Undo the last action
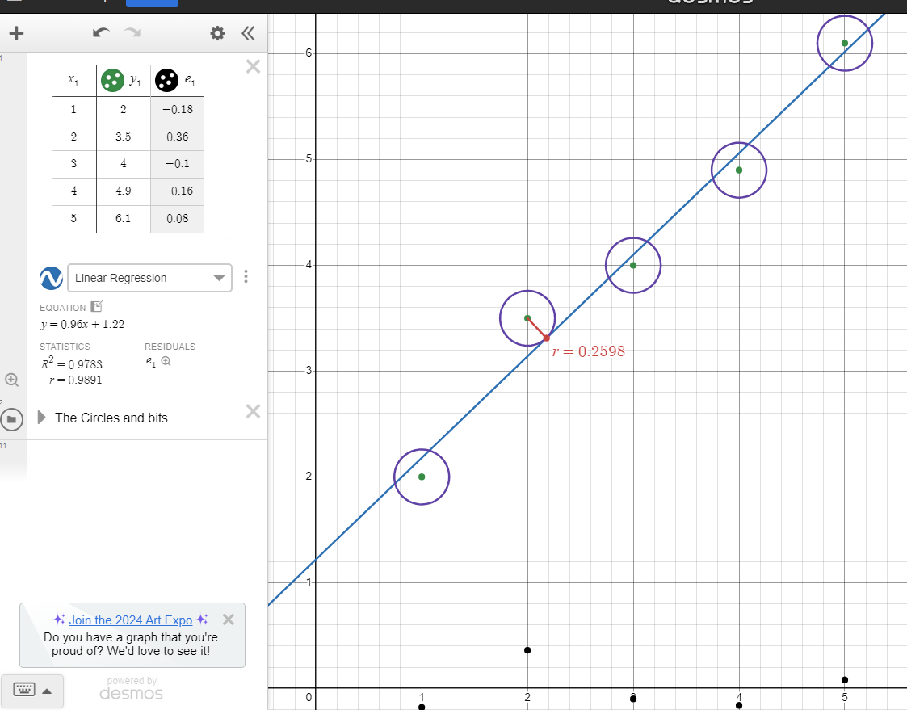Image resolution: width=907 pixels, height=710 pixels. [101, 32]
